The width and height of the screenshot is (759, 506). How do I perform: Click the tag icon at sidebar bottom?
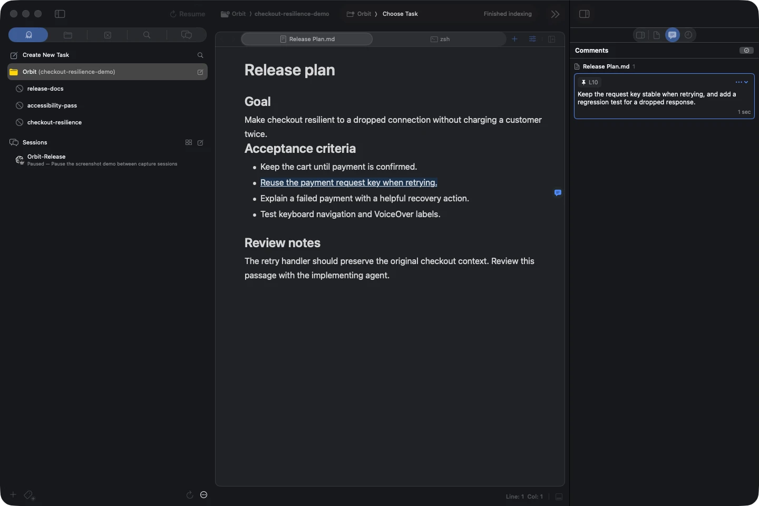pyautogui.click(x=29, y=495)
